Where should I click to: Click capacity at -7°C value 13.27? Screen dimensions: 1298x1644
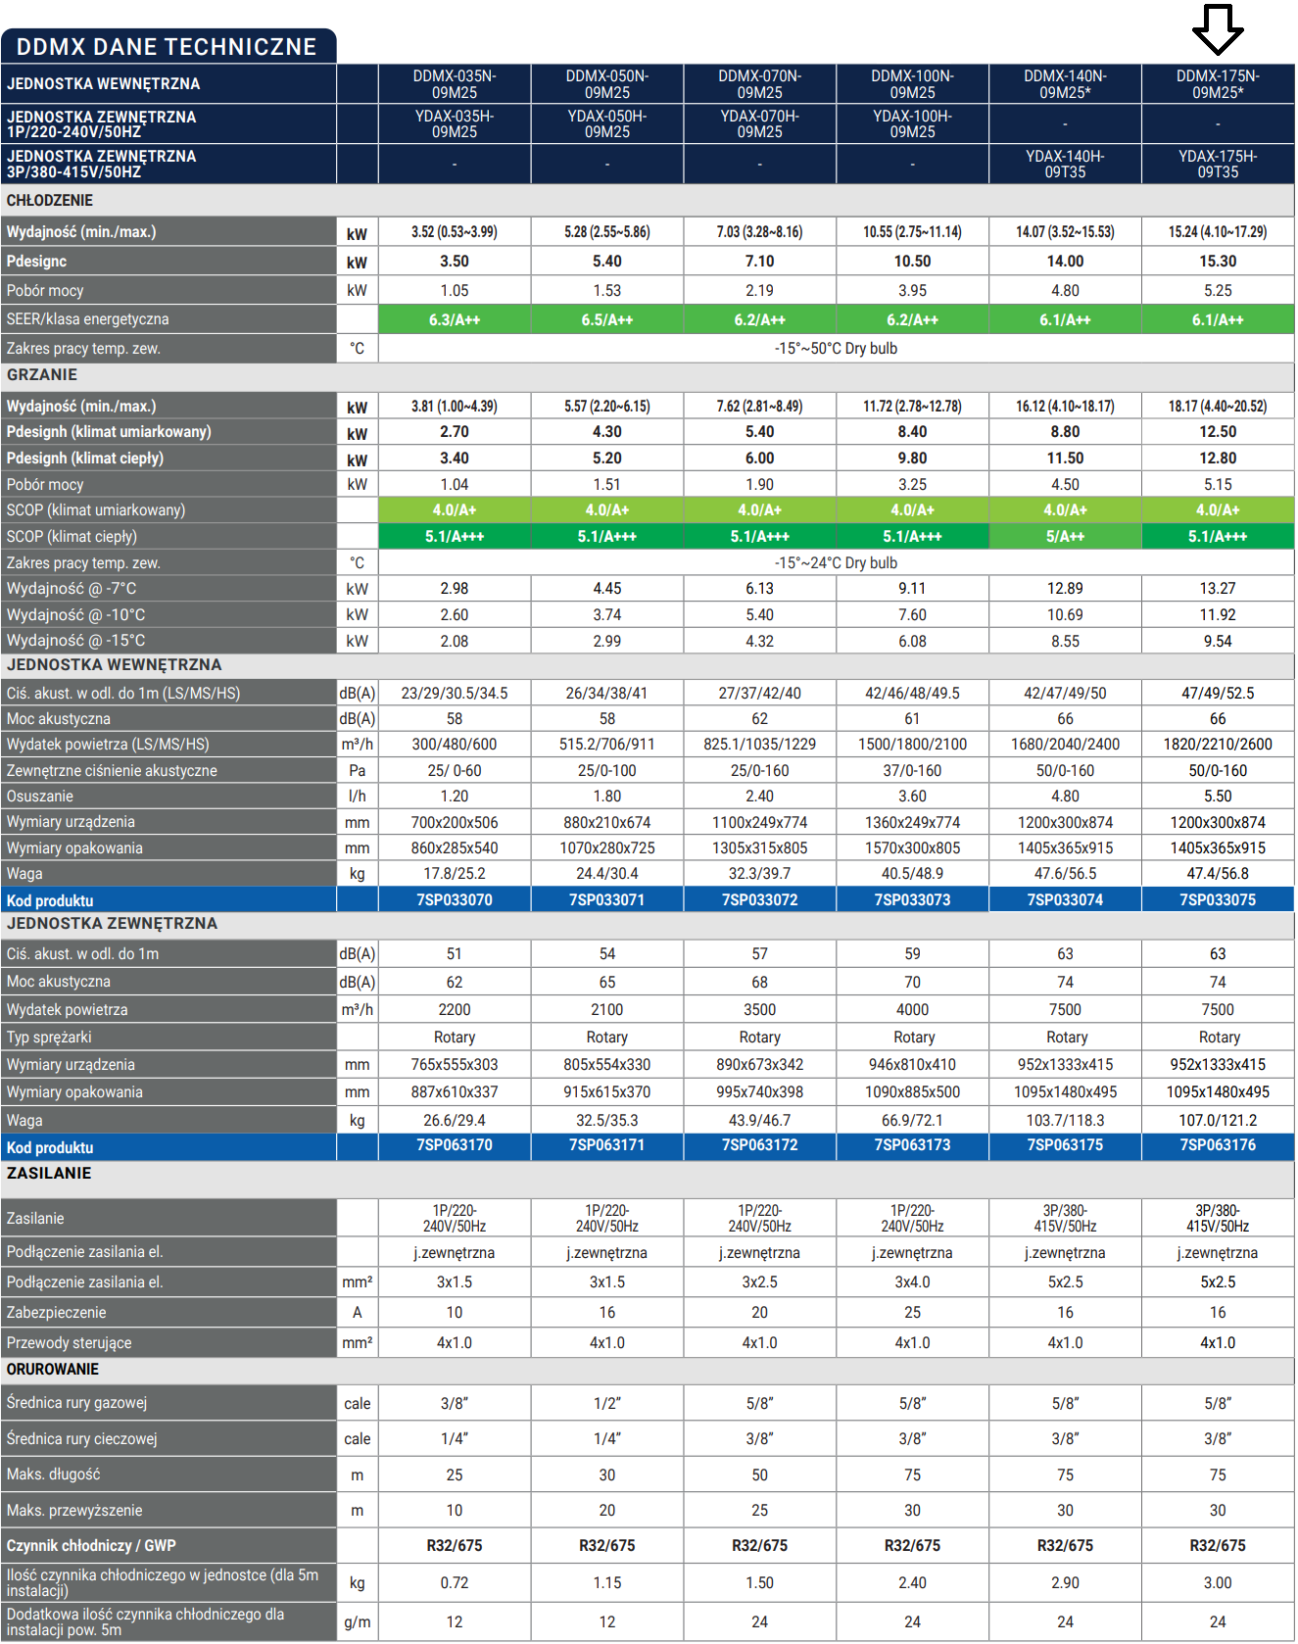(x=1218, y=589)
